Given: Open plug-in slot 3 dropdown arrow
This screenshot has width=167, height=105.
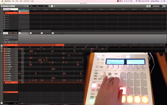Looking at the screenshot, I should click(50, 33).
